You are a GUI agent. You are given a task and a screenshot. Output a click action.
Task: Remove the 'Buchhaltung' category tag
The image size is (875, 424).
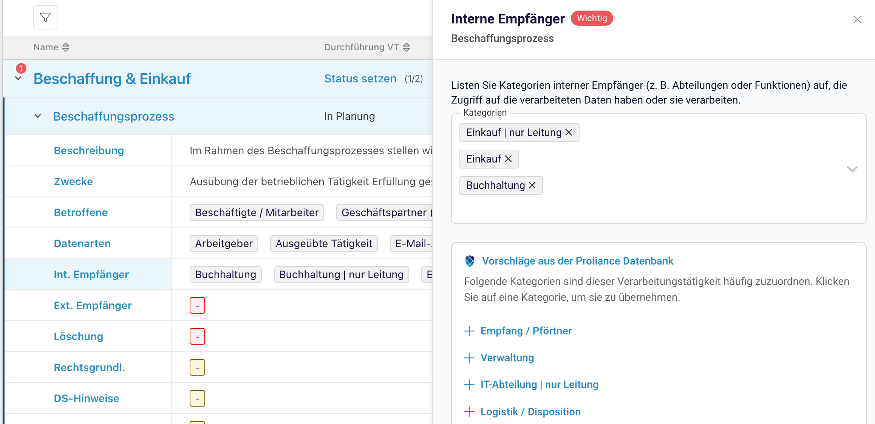tap(532, 186)
